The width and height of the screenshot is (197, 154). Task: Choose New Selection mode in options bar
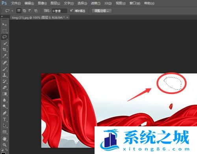[x=19, y=11]
